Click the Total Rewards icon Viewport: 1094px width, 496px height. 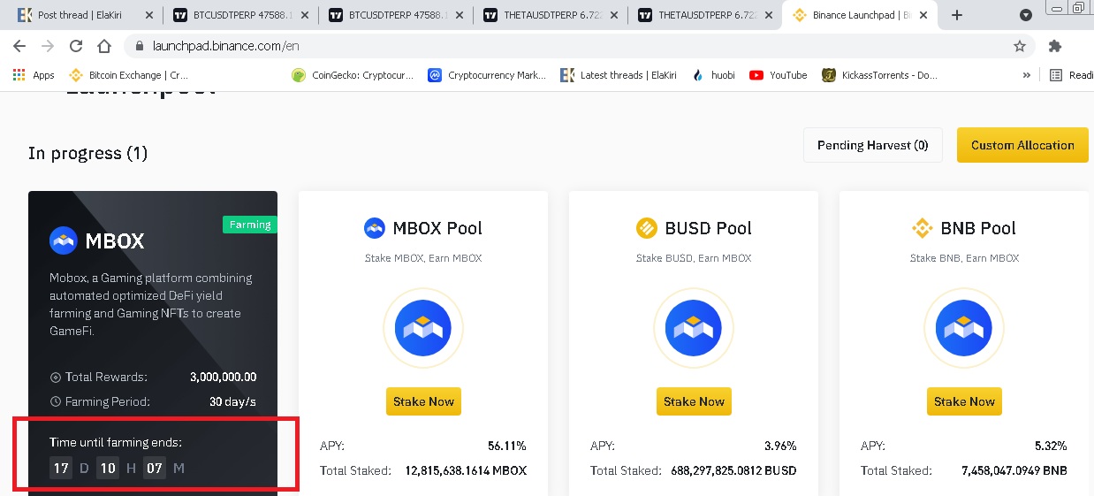[56, 377]
